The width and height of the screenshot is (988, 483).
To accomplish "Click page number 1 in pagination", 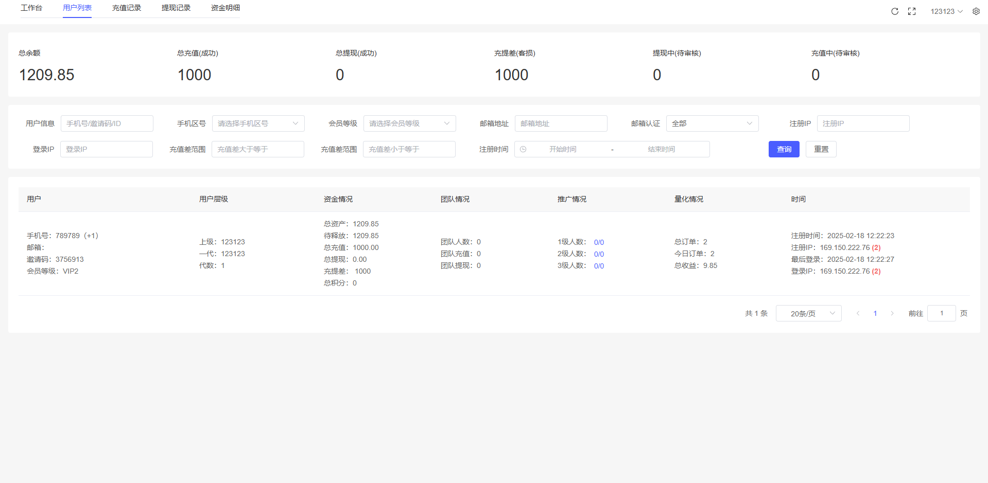I will coord(875,313).
